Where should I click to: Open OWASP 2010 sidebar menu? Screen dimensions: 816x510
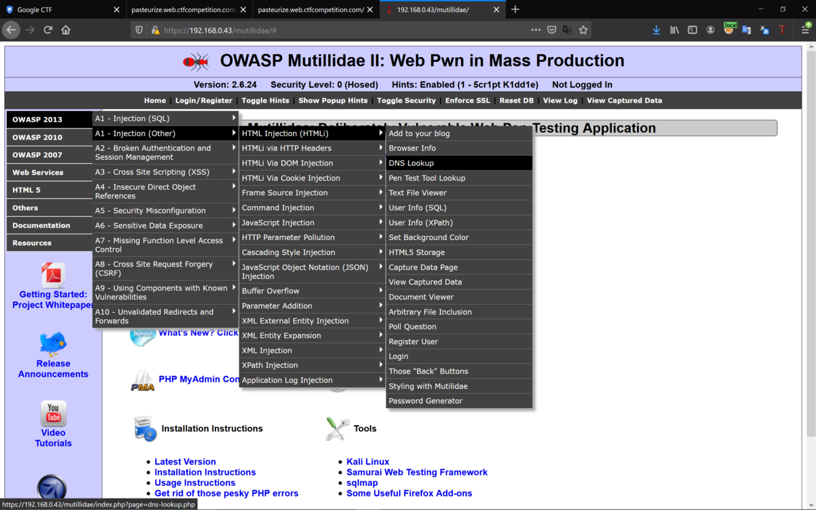(50, 137)
